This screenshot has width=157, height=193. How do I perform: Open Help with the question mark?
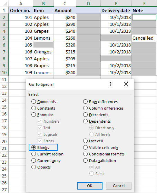(x=110, y=84)
